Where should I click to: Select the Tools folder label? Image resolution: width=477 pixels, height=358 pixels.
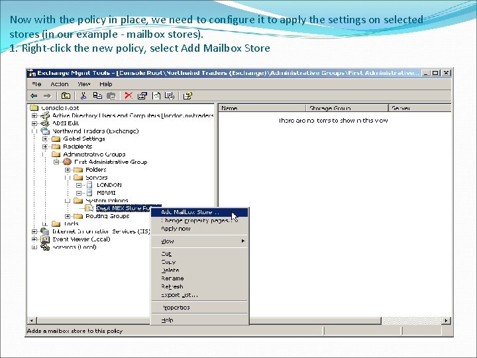point(72,224)
